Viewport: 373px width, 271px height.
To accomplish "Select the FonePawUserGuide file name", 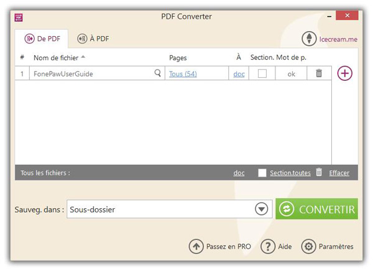I will click(63, 74).
